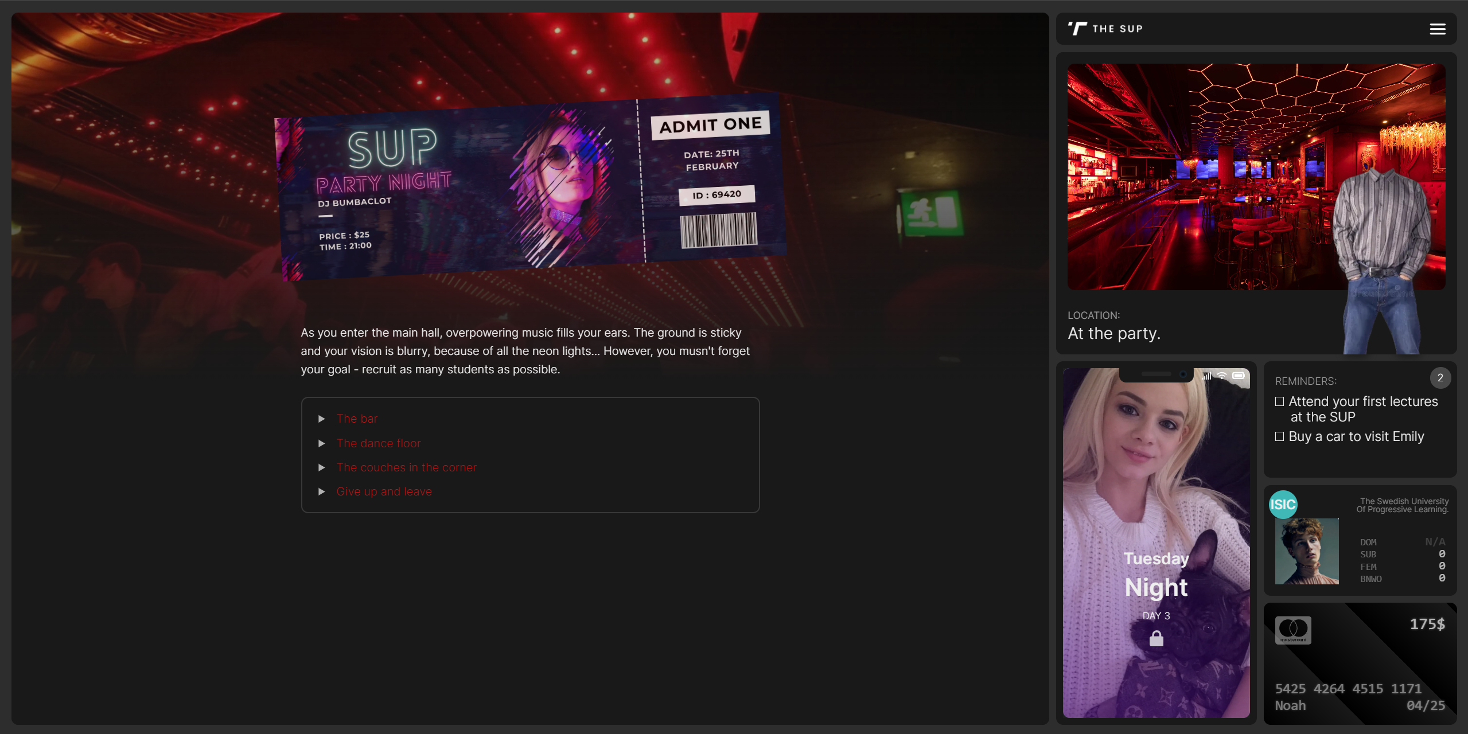The width and height of the screenshot is (1468, 734).
Task: Choose The bar option
Action: click(x=357, y=419)
